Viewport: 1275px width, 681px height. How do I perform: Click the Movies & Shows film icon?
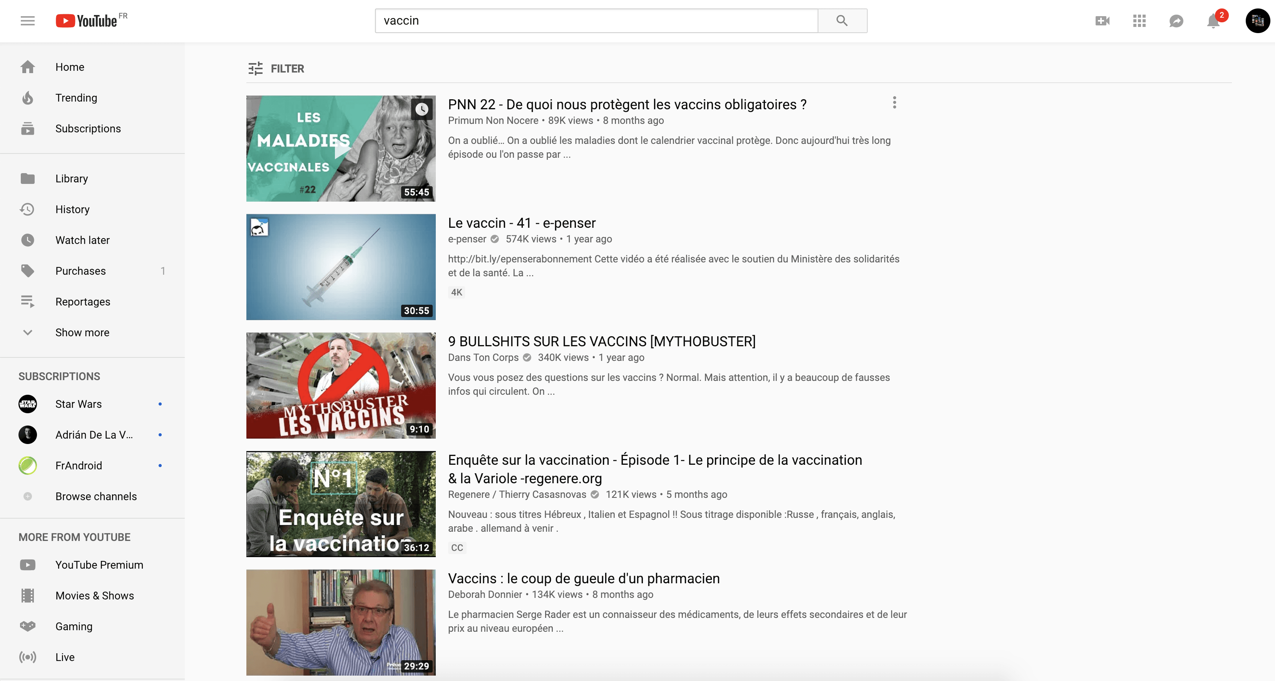[28, 596]
